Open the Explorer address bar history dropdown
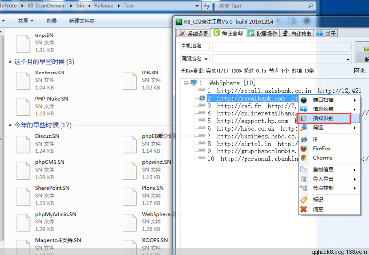Image resolution: width=369 pixels, height=255 pixels. [197, 6]
